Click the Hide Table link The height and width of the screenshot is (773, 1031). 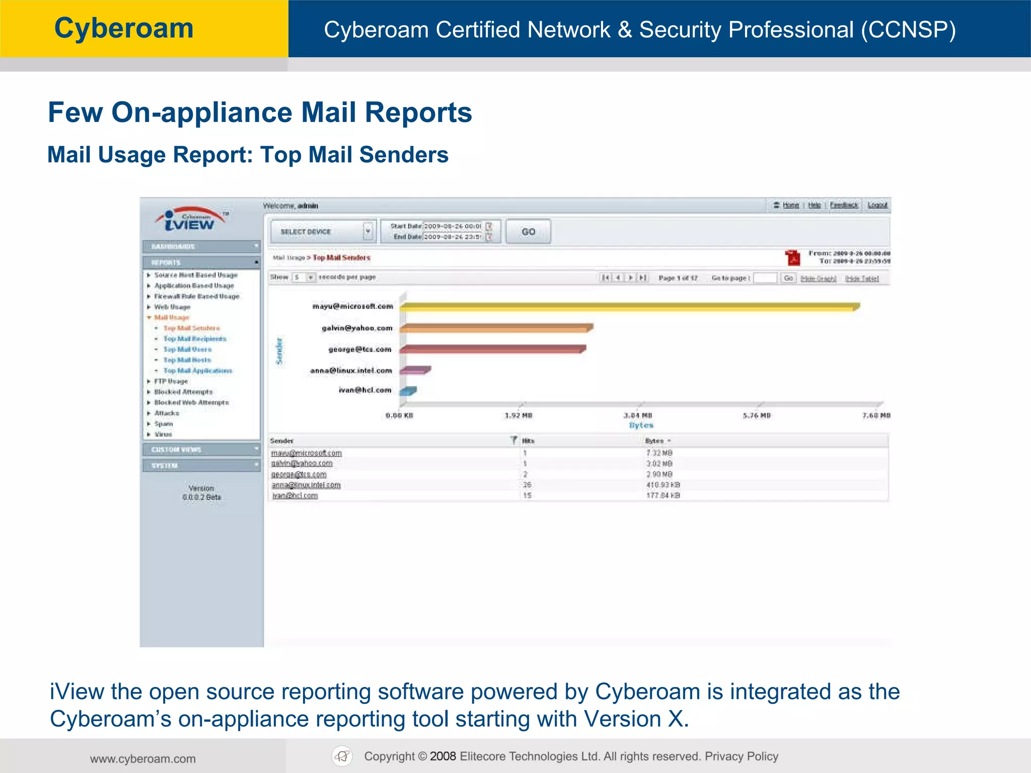pyautogui.click(x=862, y=278)
